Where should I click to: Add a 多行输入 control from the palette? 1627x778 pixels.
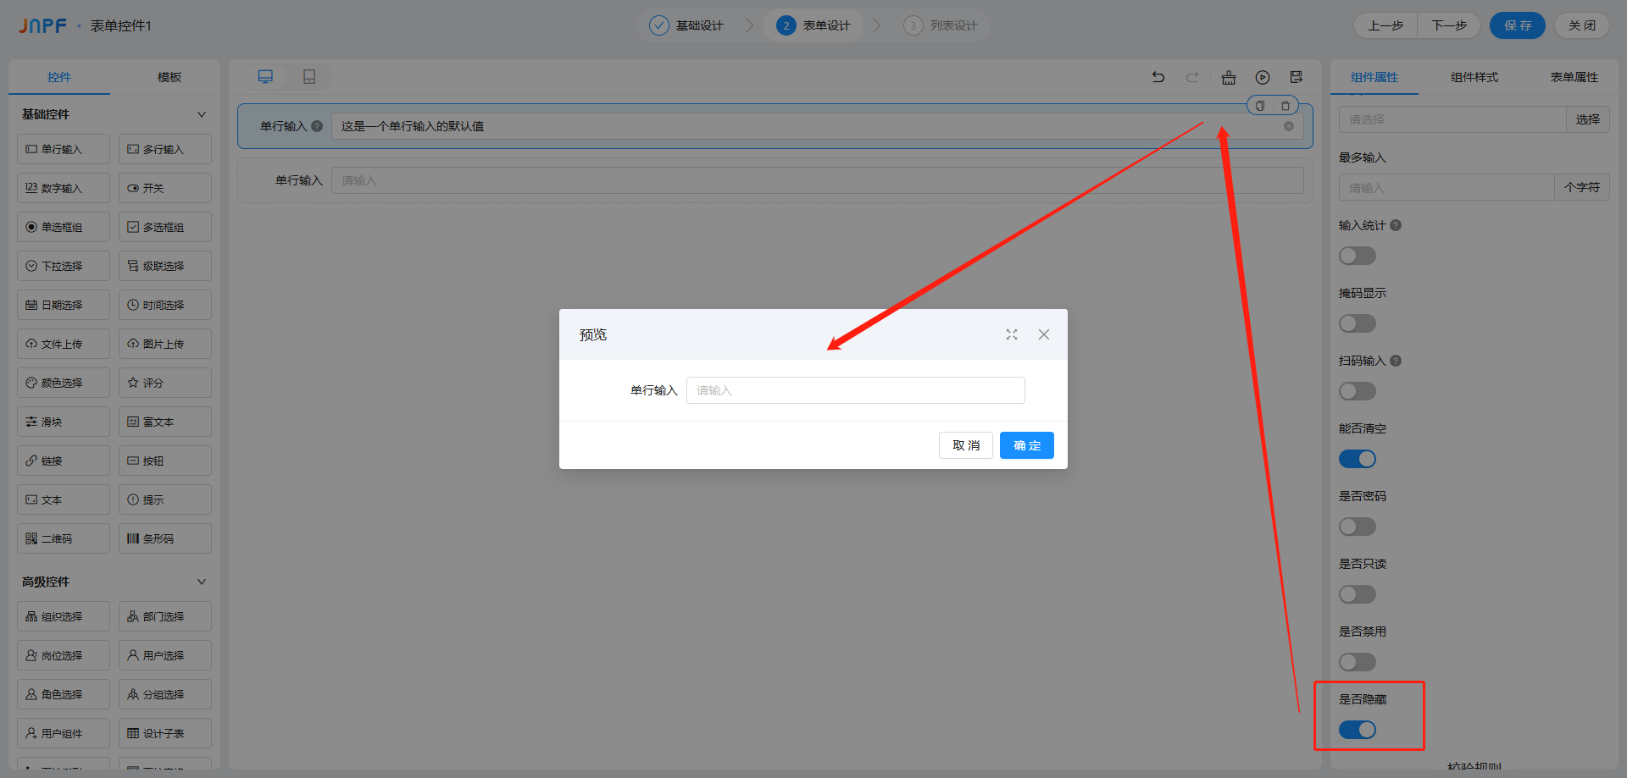[x=165, y=149]
